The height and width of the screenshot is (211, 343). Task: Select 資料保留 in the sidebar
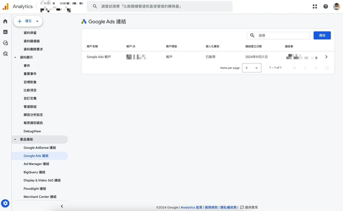30,33
